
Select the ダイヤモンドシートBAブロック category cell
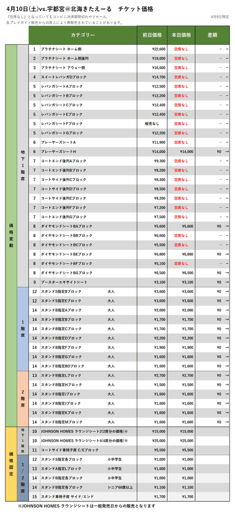coord(89,226)
